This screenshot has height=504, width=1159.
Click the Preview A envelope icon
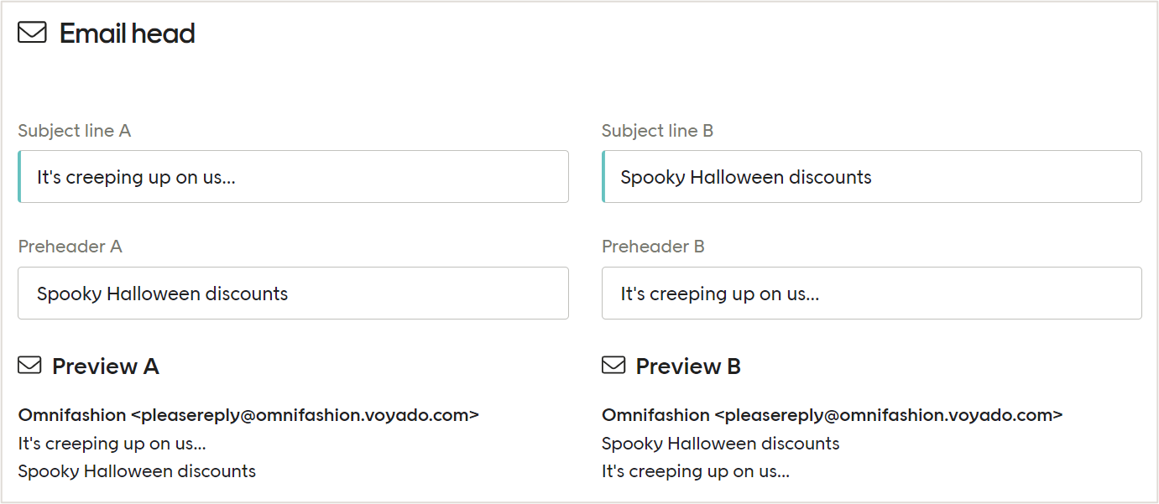29,365
